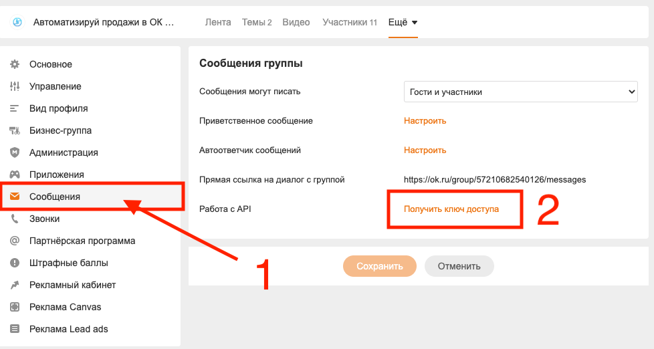Click Настроить for Приветственное сообщение
The height and width of the screenshot is (349, 654).
coord(425,121)
